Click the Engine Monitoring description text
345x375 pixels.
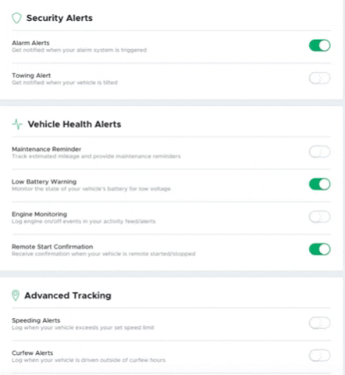84,221
